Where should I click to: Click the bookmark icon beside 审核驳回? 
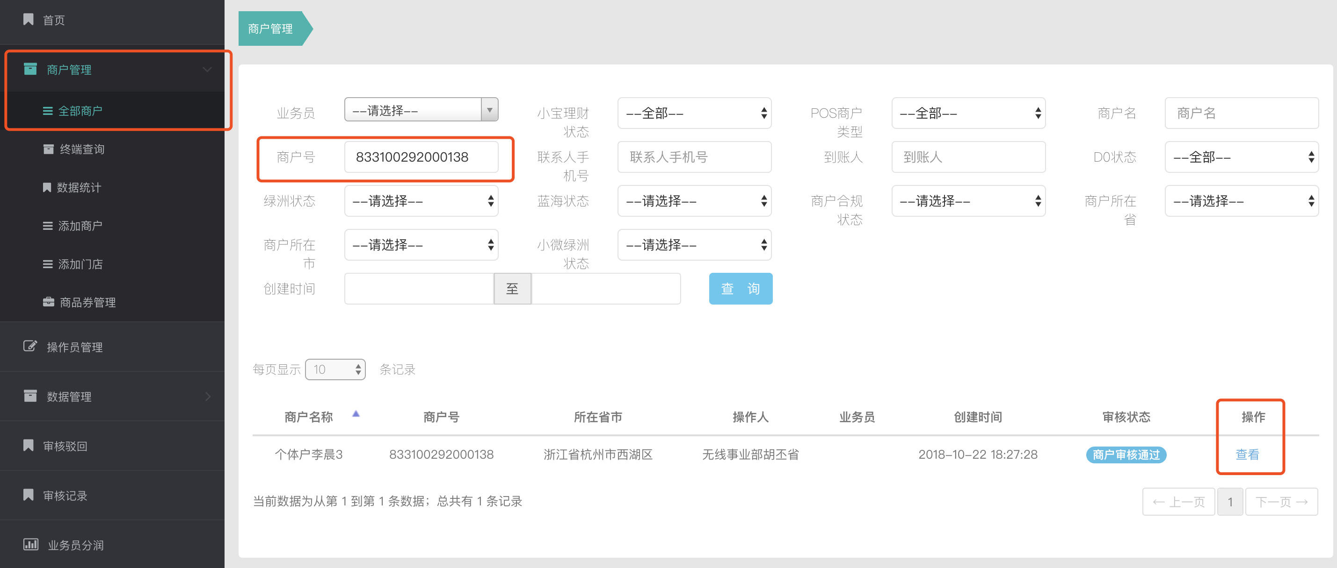[x=29, y=446]
